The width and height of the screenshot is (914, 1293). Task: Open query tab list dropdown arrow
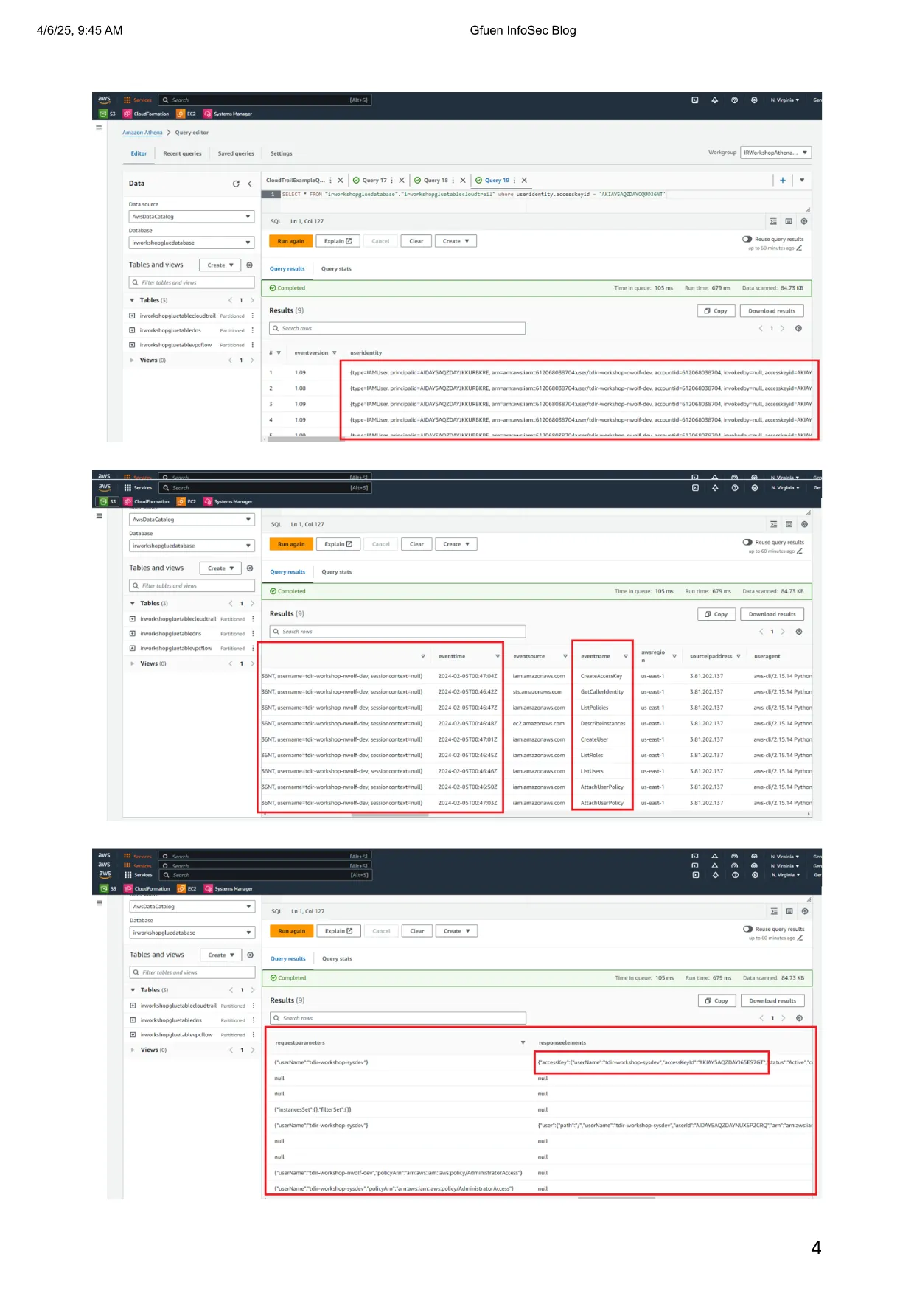(x=802, y=180)
